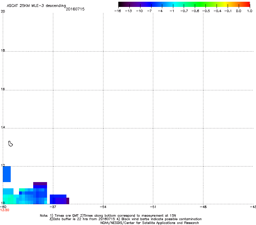Click the NOAA/NESDIS credit line
Screen dimensions: 256x225
[149, 223]
